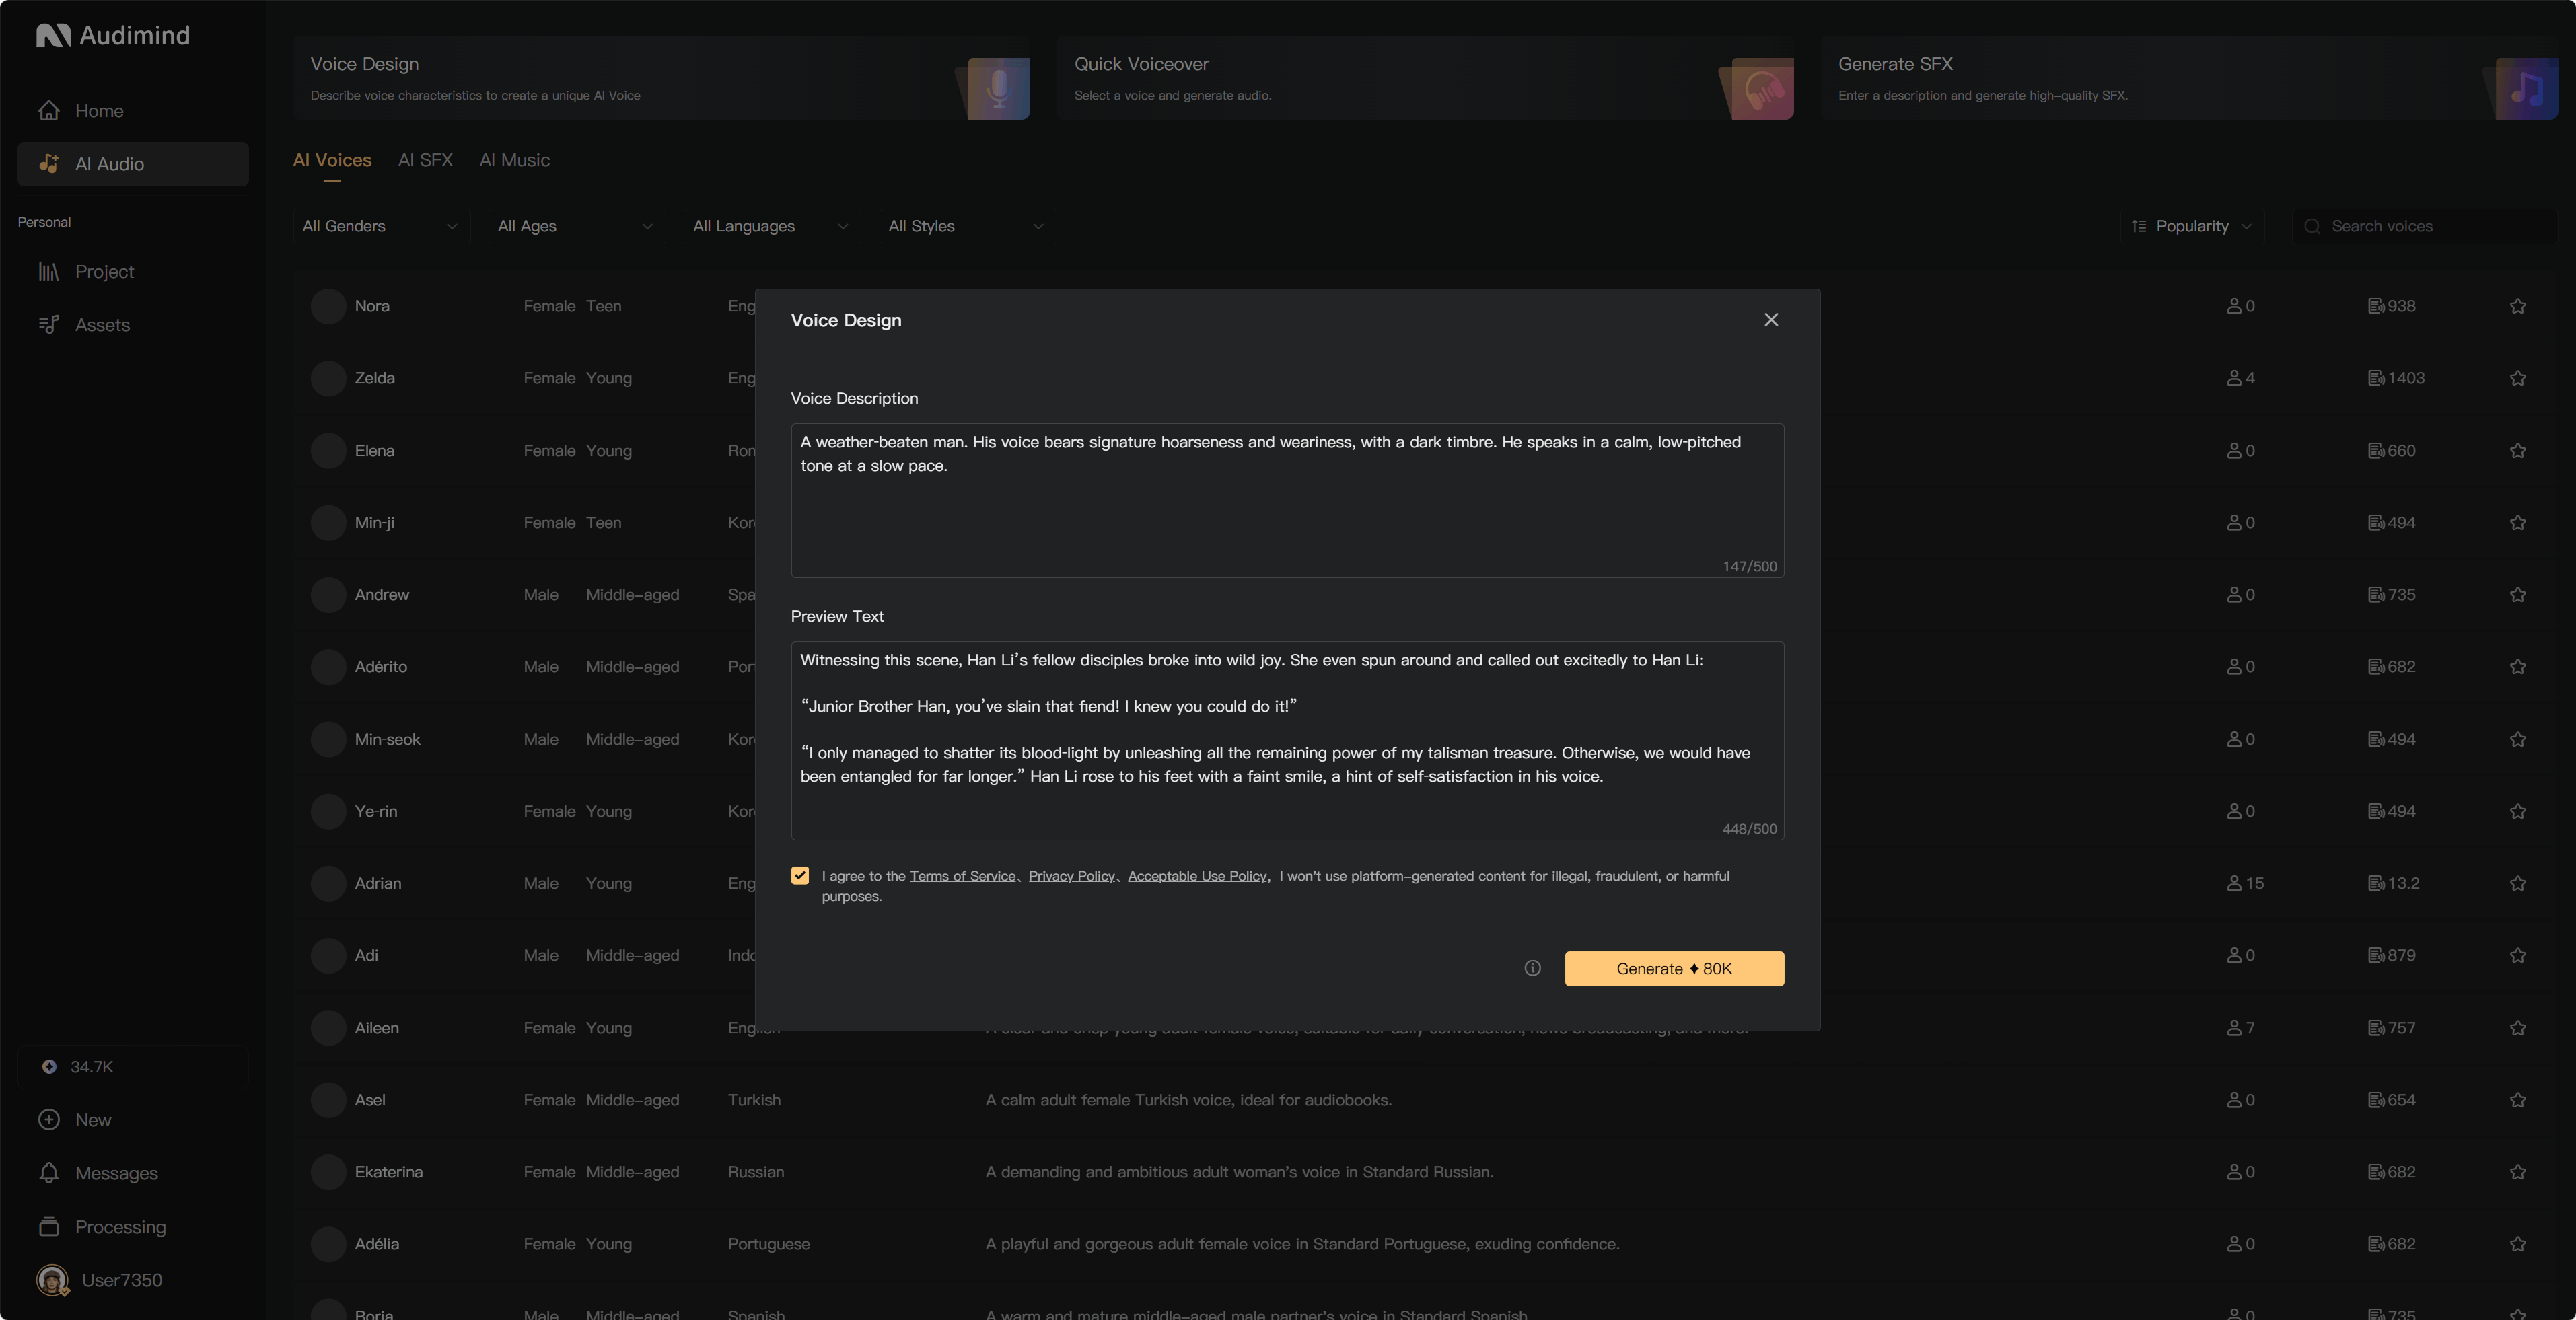Image resolution: width=2576 pixels, height=1320 pixels.
Task: Open the Generate SFX card
Action: [x=2189, y=78]
